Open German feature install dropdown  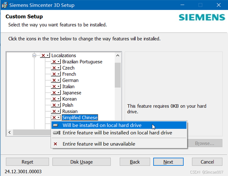pos(56,80)
